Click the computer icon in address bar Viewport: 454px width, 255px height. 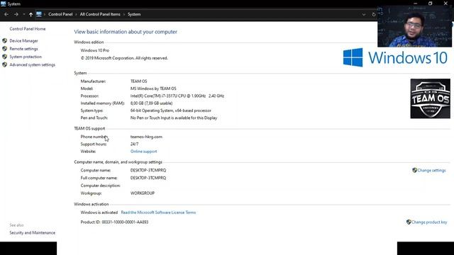[x=39, y=14]
